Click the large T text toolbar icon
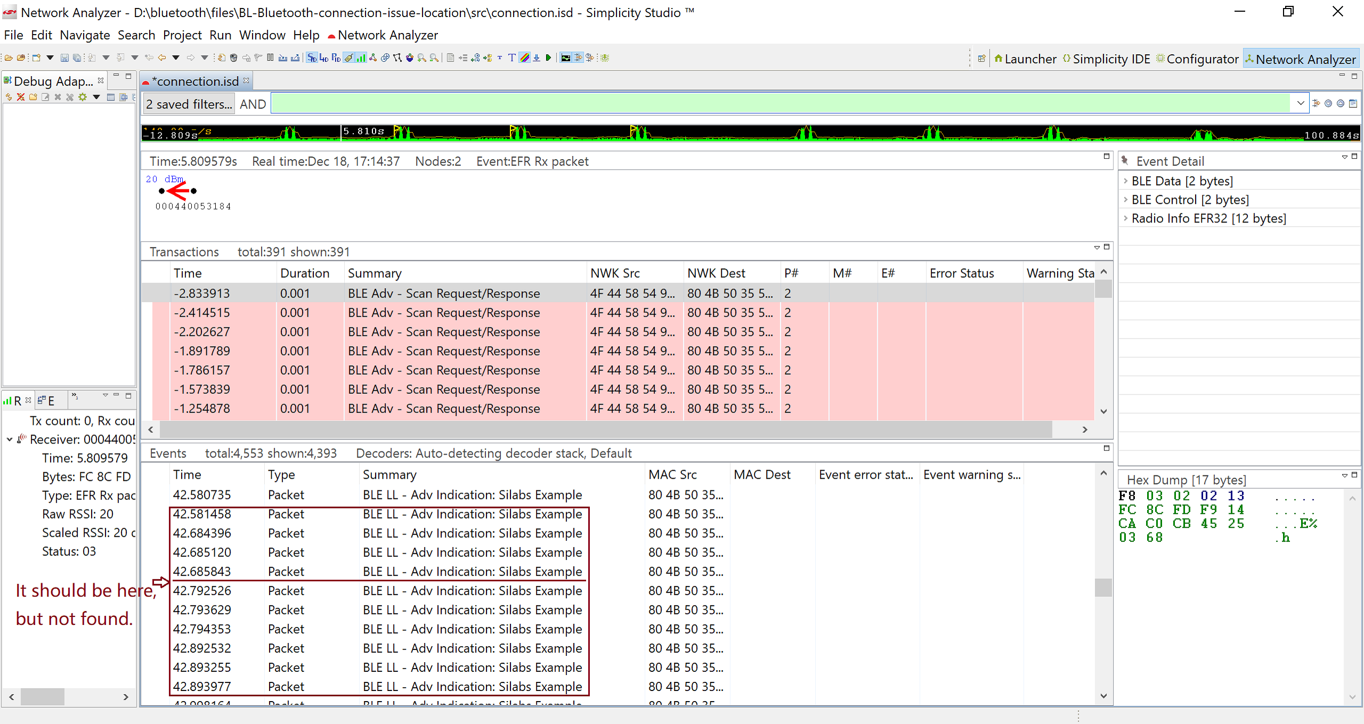This screenshot has height=724, width=1364. tap(511, 57)
